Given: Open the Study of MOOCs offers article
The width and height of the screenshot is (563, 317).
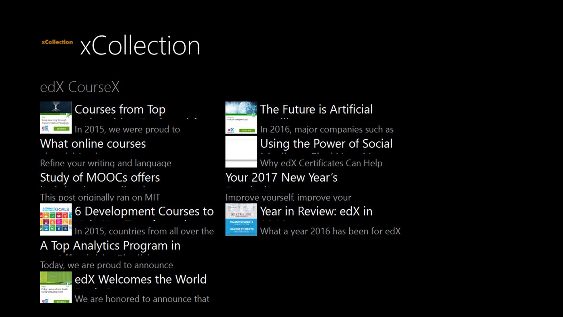Looking at the screenshot, I should pos(100,177).
